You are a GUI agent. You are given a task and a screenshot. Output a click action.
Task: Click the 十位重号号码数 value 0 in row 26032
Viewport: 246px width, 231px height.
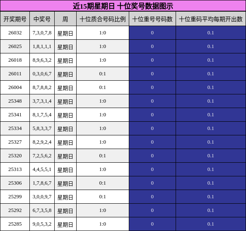click(152, 33)
